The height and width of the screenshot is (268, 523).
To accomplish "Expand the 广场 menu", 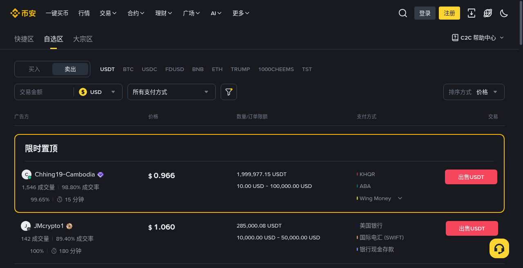I will [192, 13].
